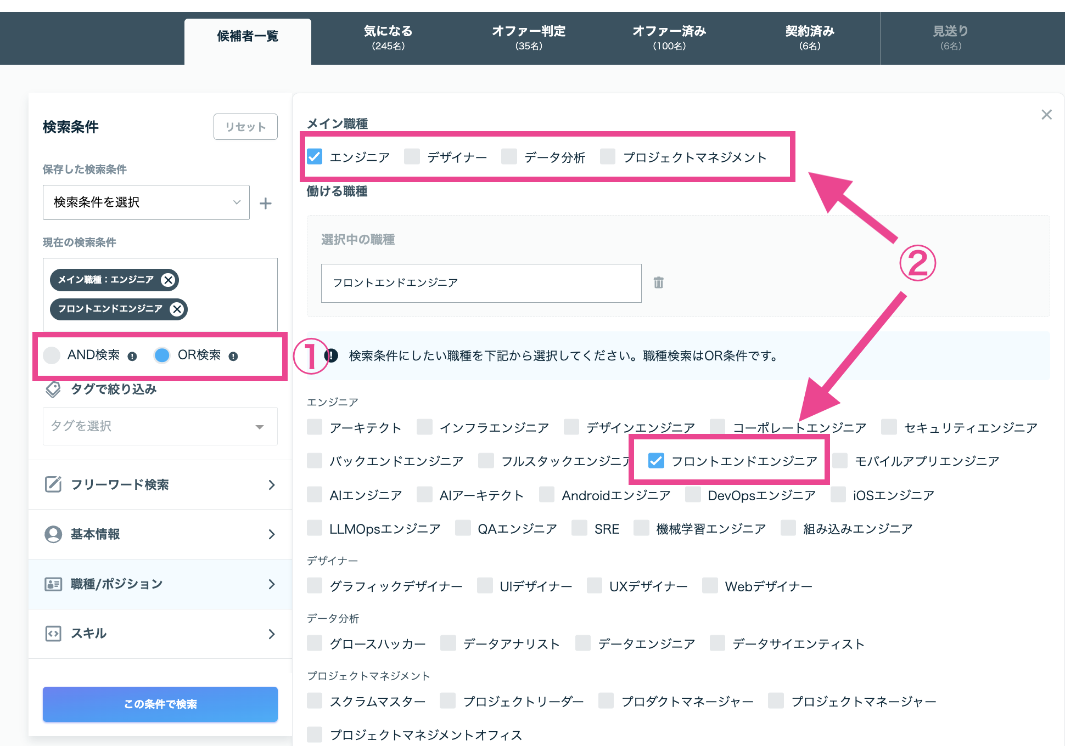Click the リセット button
Screen dimensions: 1065x746
tap(245, 127)
